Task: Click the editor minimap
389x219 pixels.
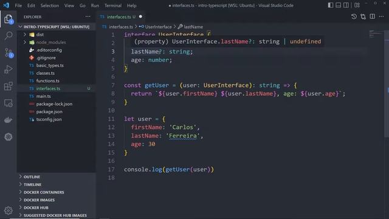Action: point(376,34)
